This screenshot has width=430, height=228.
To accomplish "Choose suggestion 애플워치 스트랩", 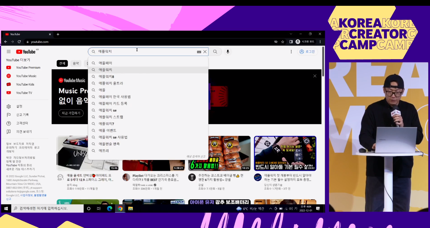I will pos(148,117).
